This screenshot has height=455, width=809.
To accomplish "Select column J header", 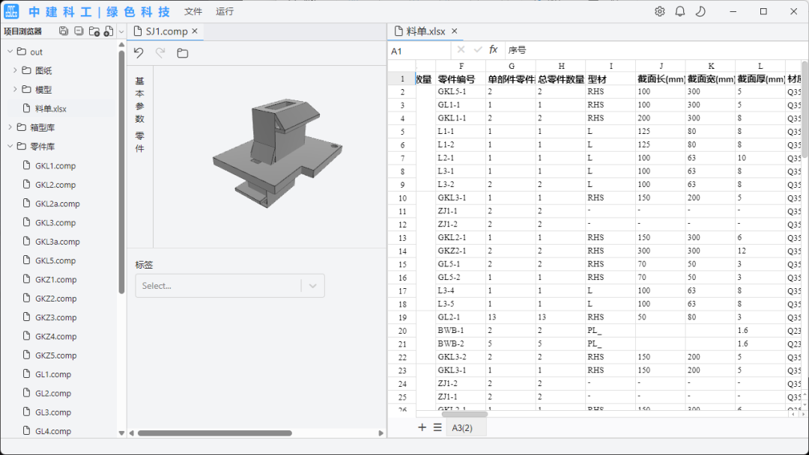I will (661, 66).
